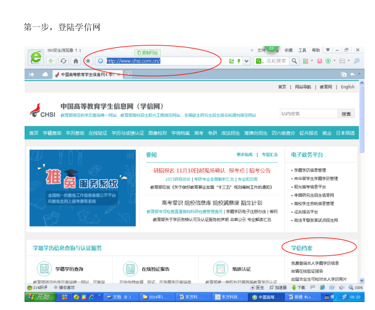Click the browser back arrow button
Image resolution: width=375 pixels, height=310 pixels.
(52, 61)
